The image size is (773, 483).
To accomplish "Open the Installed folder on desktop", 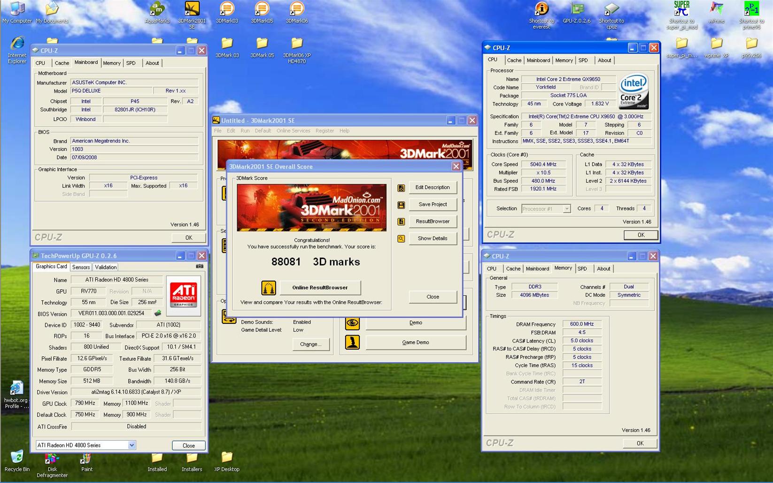I will click(x=157, y=462).
